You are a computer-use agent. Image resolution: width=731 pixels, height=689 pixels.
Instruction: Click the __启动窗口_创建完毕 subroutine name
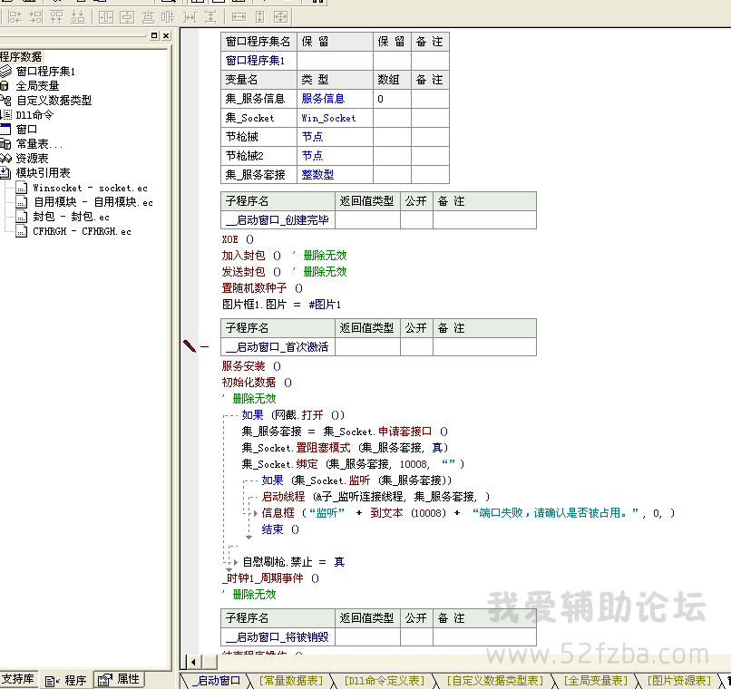pyautogui.click(x=278, y=220)
